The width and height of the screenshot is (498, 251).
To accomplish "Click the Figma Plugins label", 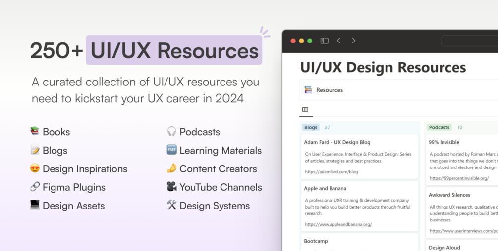I will pyautogui.click(x=74, y=187).
